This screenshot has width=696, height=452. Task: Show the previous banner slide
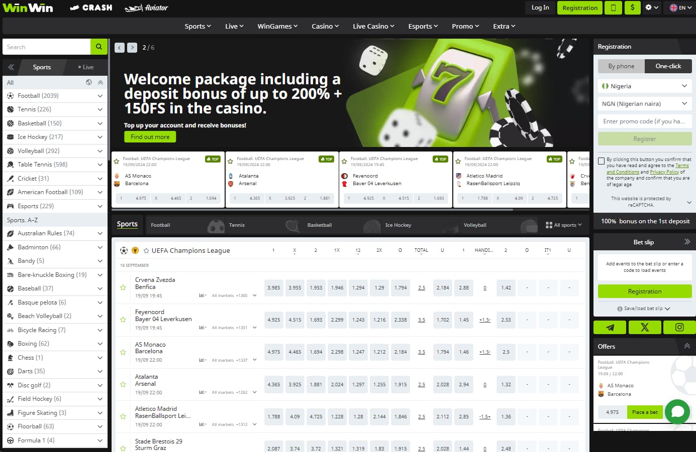tap(120, 48)
